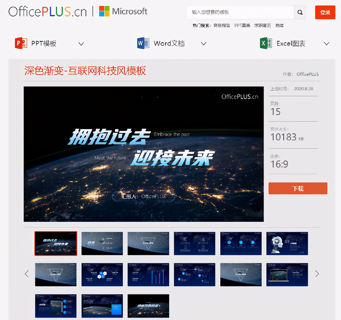Click the red 登录 login button
This screenshot has width=341, height=320.
pos(325,12)
